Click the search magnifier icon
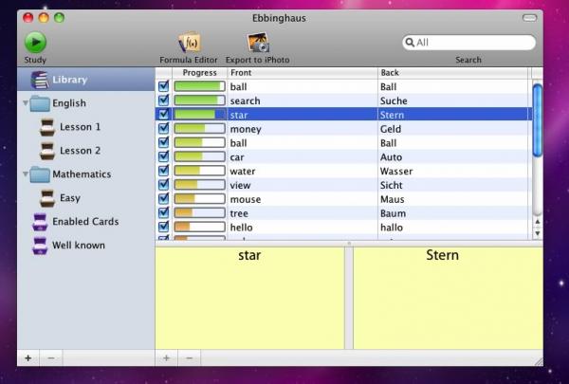Screen dimensions: 569x384 [410, 43]
